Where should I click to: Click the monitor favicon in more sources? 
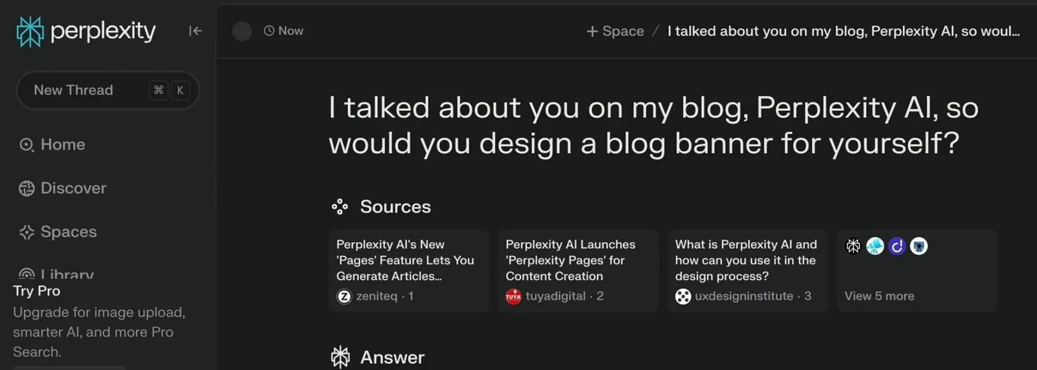click(919, 246)
